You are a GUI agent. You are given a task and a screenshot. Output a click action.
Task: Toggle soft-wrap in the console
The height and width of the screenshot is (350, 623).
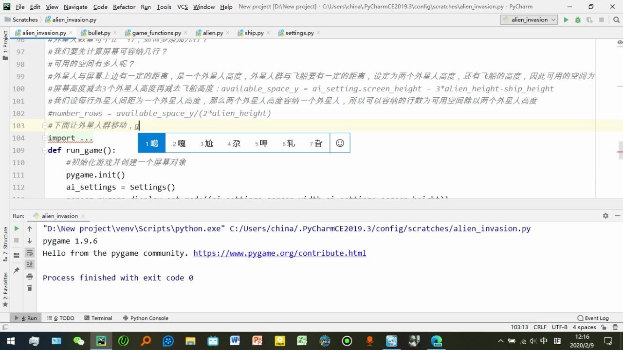tap(30, 252)
